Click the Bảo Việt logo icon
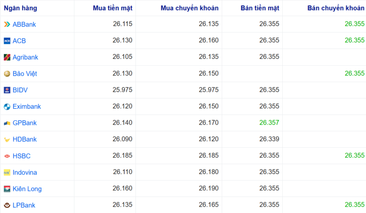This screenshot has height=213, width=366. (x=7, y=74)
